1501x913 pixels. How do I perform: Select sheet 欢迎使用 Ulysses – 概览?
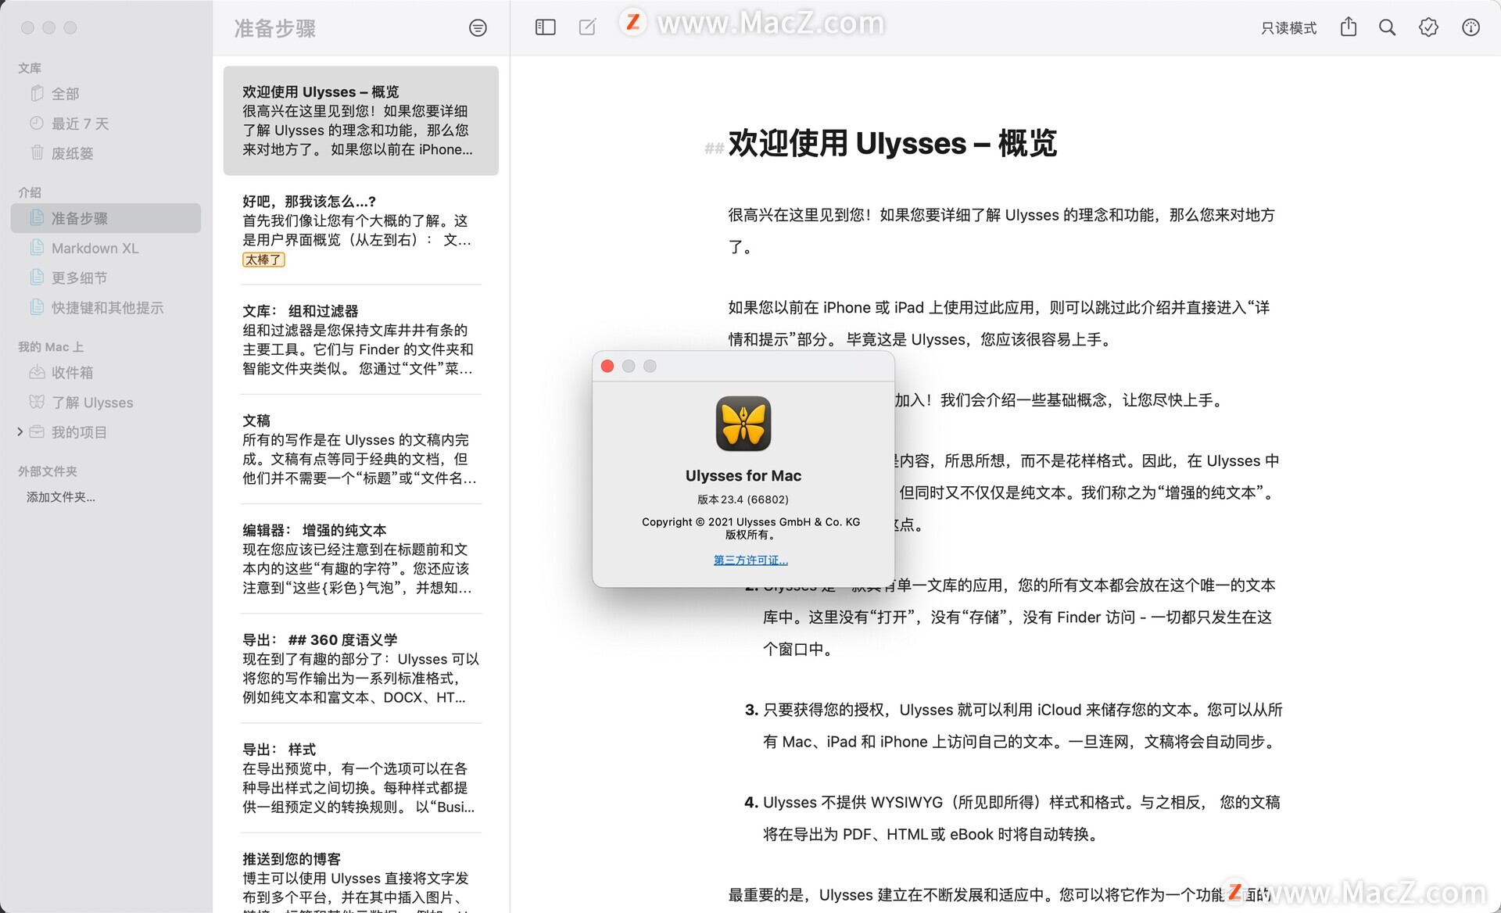361,120
